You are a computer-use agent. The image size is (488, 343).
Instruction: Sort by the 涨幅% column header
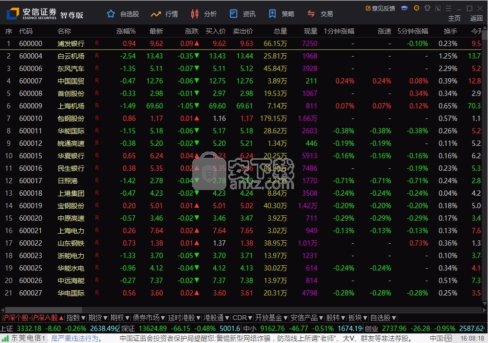tap(126, 31)
